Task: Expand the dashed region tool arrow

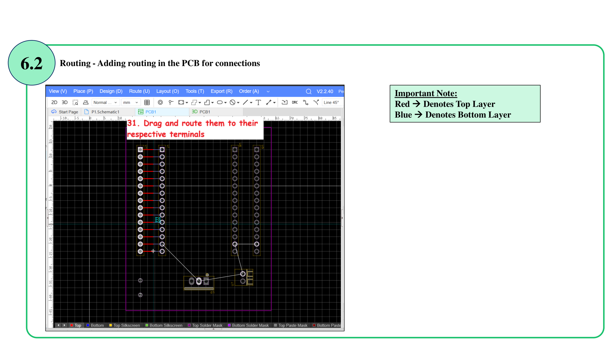Action: 200,103
